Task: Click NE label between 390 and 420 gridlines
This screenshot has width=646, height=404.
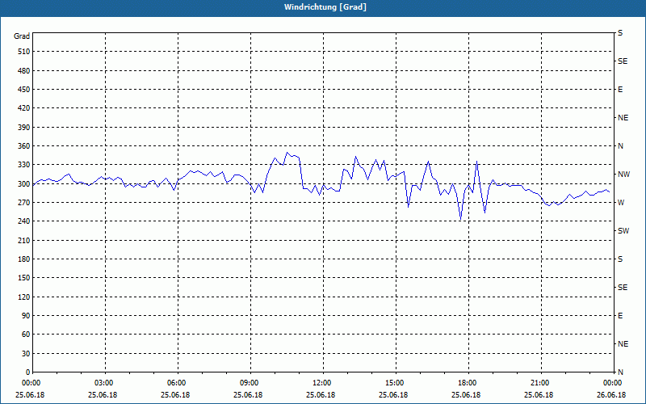Action: pos(623,118)
